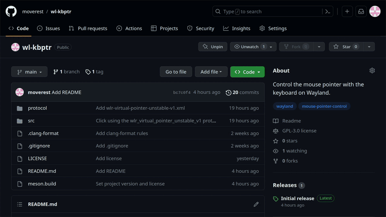This screenshot has height=217, width=386.
Task: Open the command palette icon
Action: coord(328,12)
